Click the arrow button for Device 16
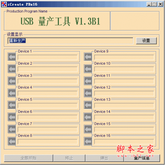 coord(88,141)
